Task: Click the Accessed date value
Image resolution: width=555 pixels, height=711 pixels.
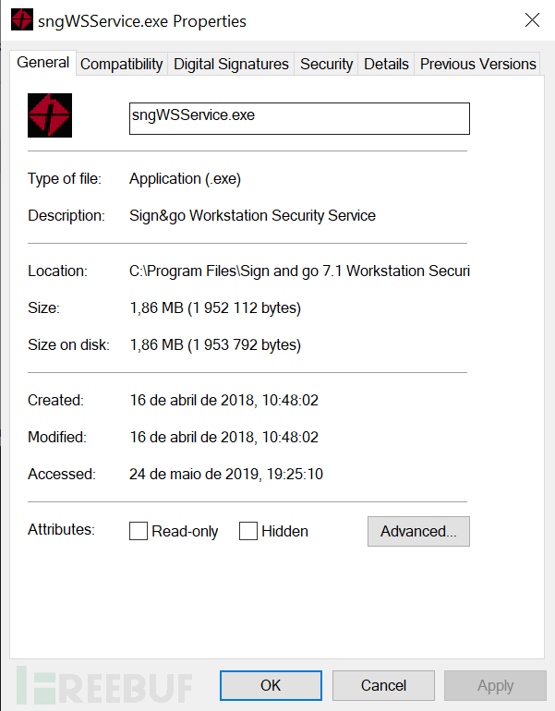Action: pos(226,474)
